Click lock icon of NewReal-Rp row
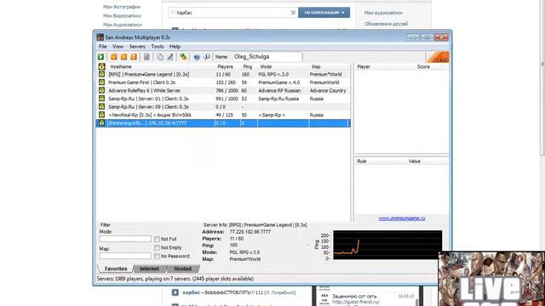This screenshot has width=545, height=306. point(101,115)
